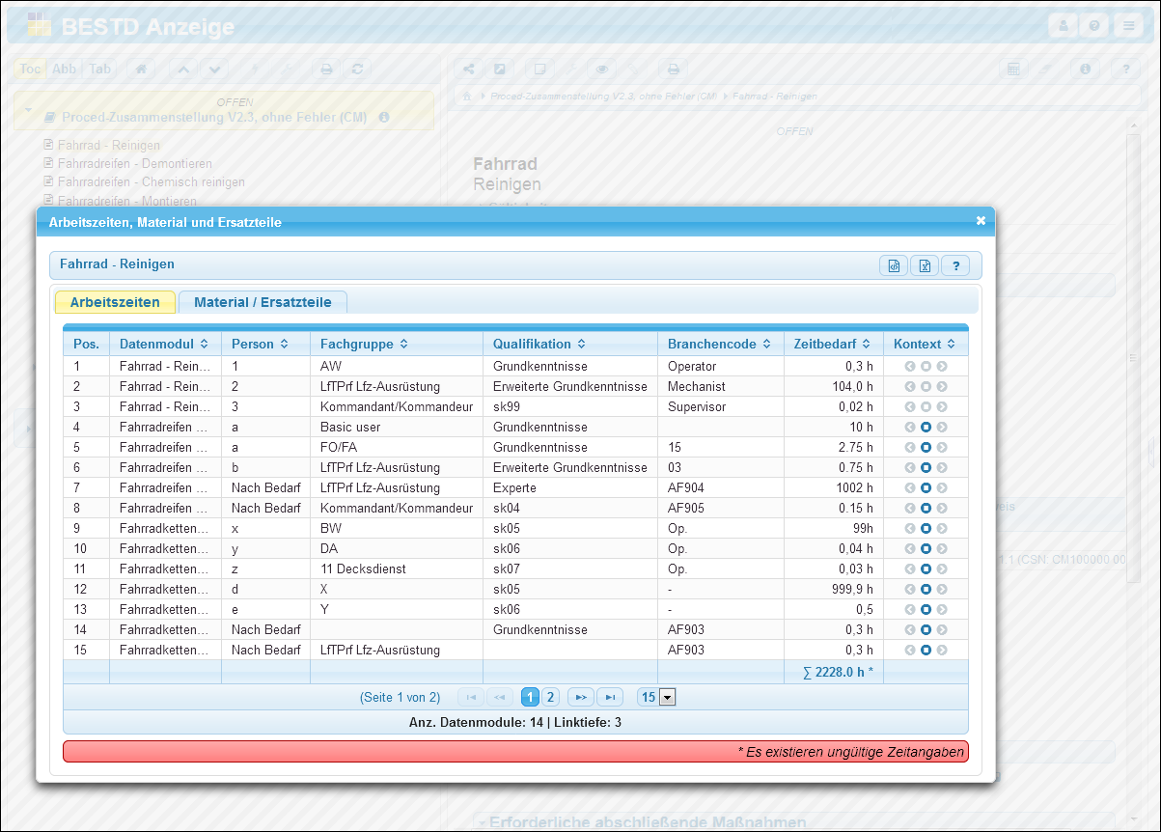Open the hamburger menu in the BESTD header

(x=1127, y=26)
